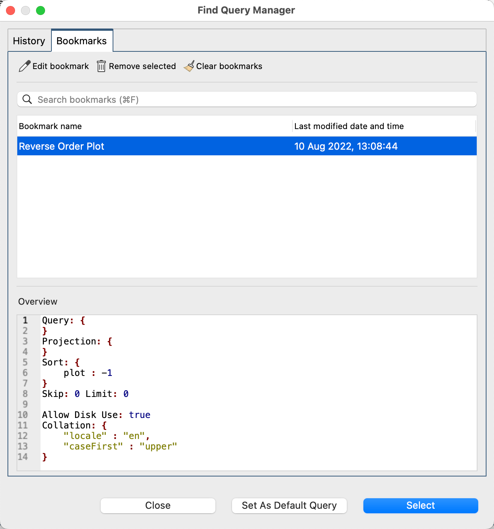The height and width of the screenshot is (529, 494).
Task: Switch to the History tab
Action: (x=29, y=41)
